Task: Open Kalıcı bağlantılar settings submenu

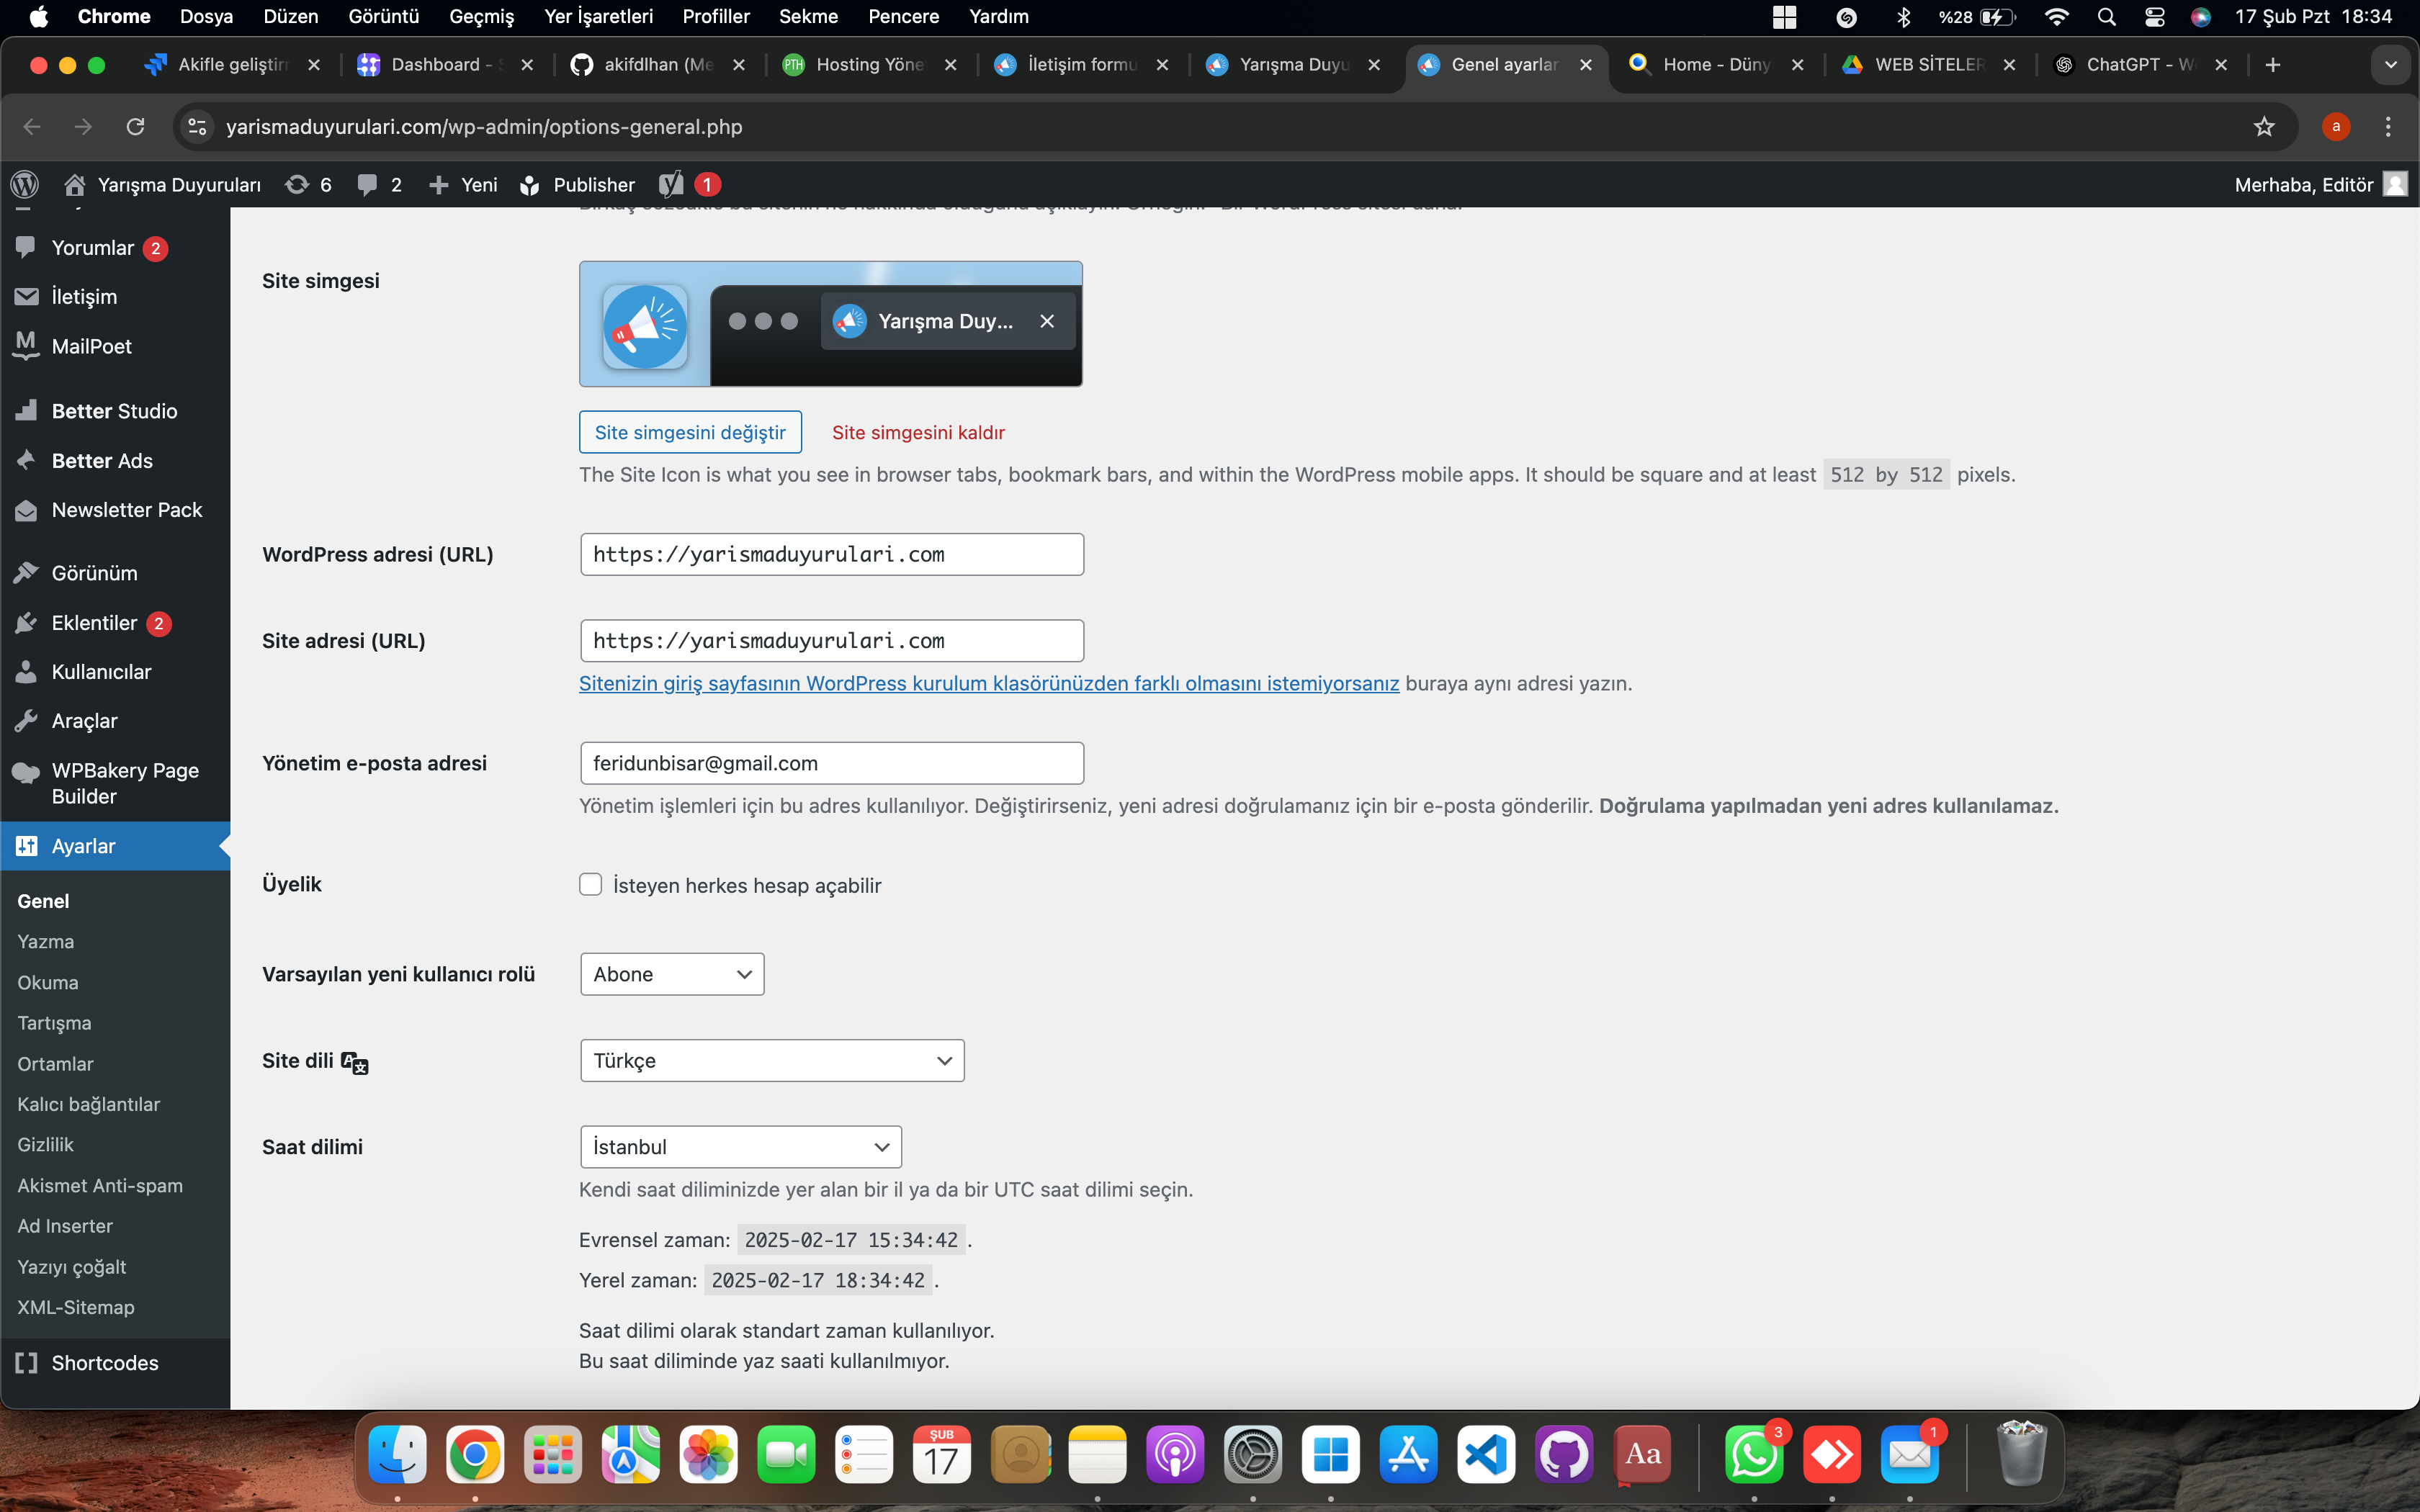Action: coord(88,1104)
